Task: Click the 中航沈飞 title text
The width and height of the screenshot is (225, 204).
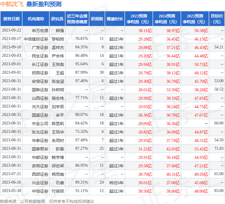Action: (x=12, y=4)
